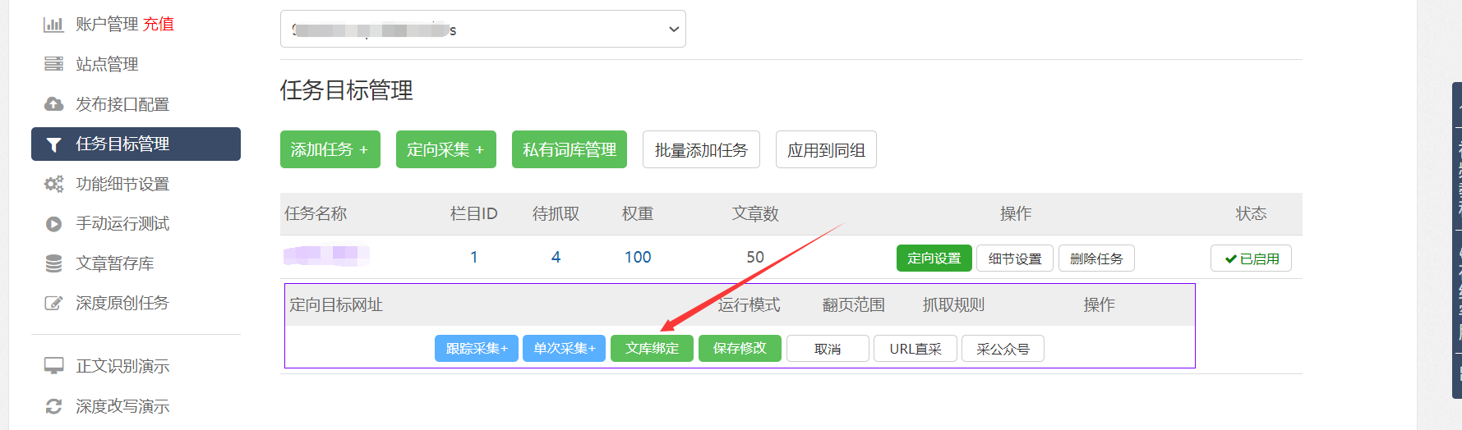The height and width of the screenshot is (430, 1462).
Task: Click the server icon beside 站点管理
Action: 53,64
